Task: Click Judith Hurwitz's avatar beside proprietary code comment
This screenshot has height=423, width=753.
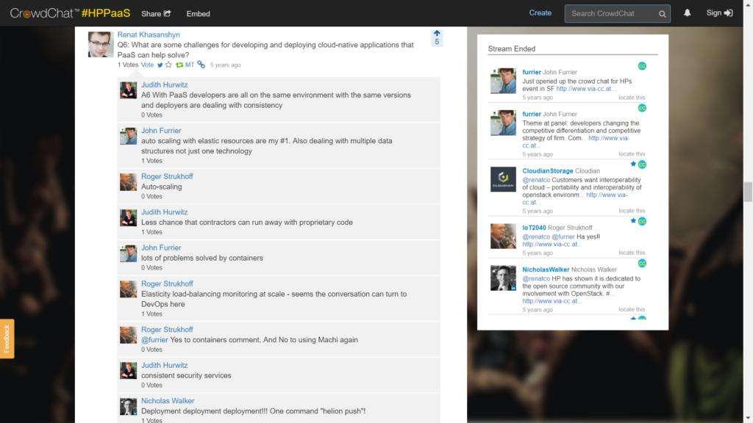Action: click(x=128, y=217)
